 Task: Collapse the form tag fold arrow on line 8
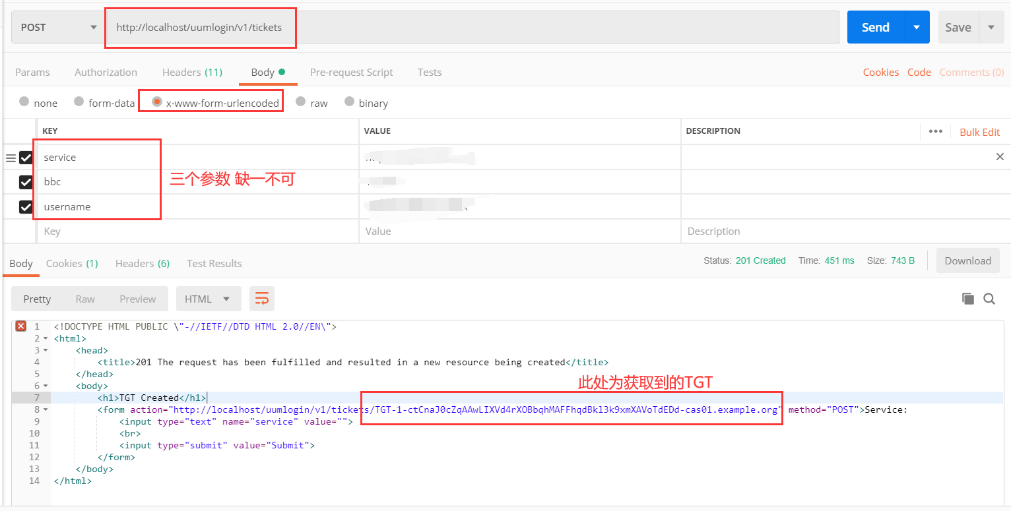pos(46,409)
